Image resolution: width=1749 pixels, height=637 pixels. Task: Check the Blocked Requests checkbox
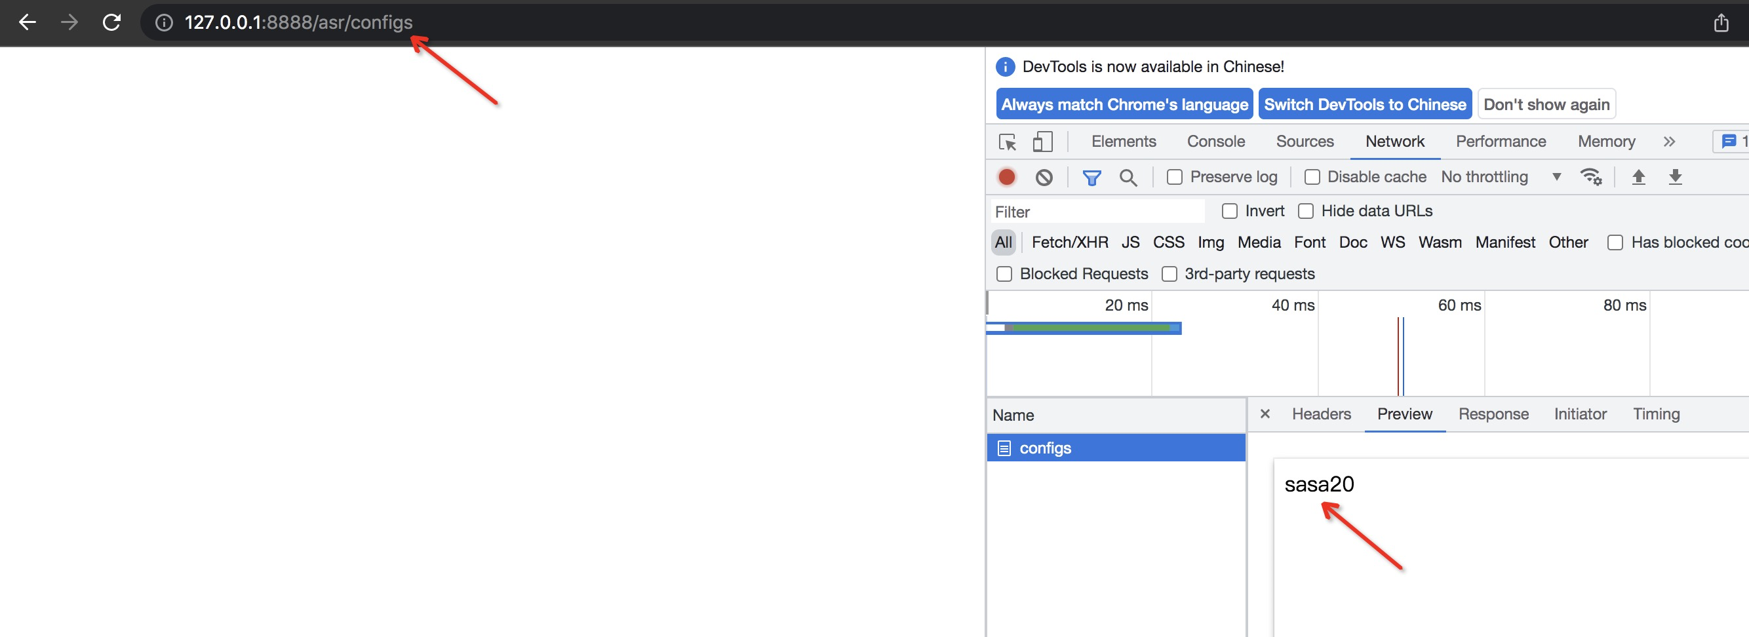(x=1004, y=274)
